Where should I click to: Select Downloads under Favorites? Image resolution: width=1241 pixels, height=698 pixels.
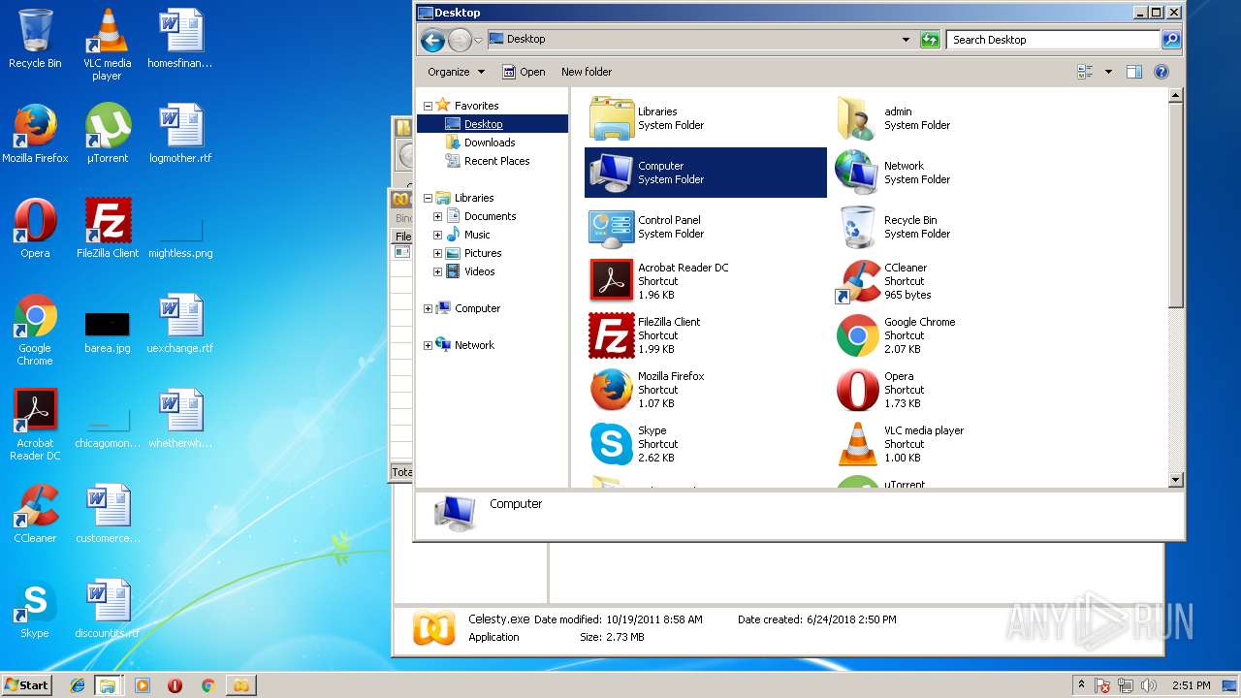click(x=480, y=143)
